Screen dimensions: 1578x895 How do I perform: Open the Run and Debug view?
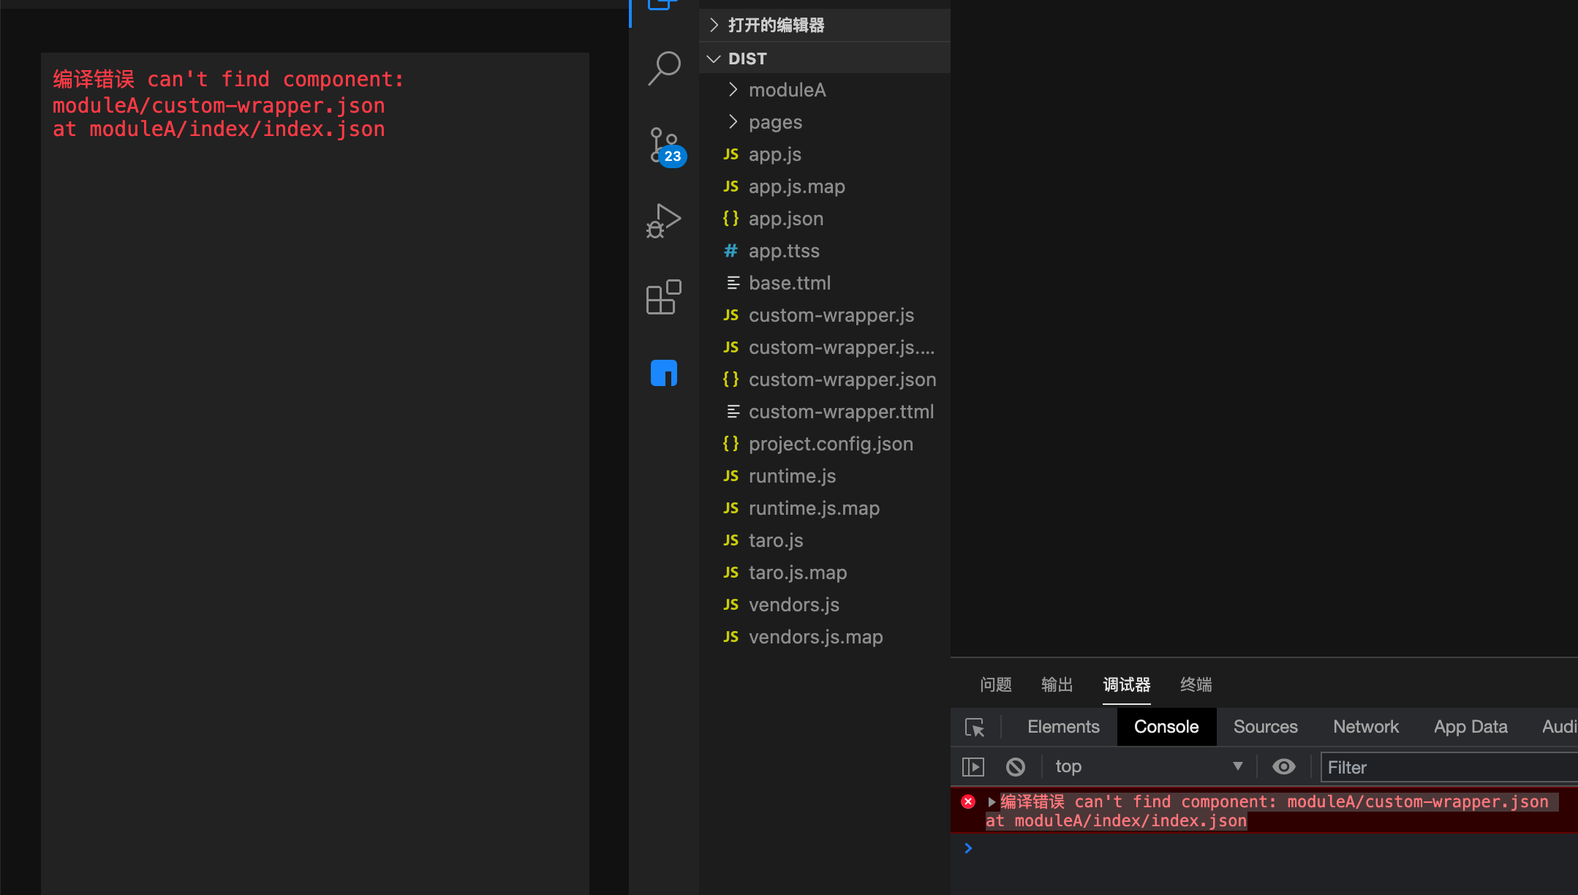(x=662, y=220)
